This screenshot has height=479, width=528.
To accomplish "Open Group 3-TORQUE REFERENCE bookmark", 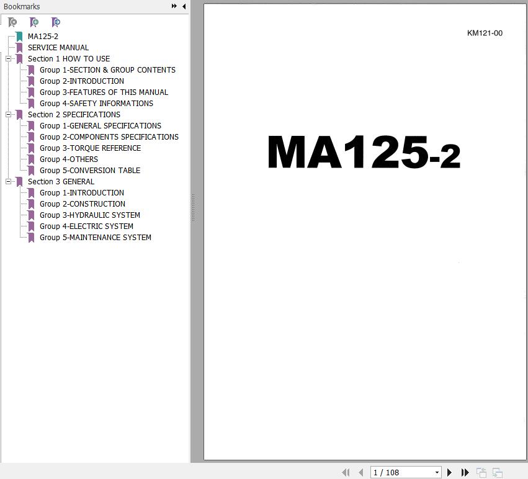I will (x=90, y=148).
